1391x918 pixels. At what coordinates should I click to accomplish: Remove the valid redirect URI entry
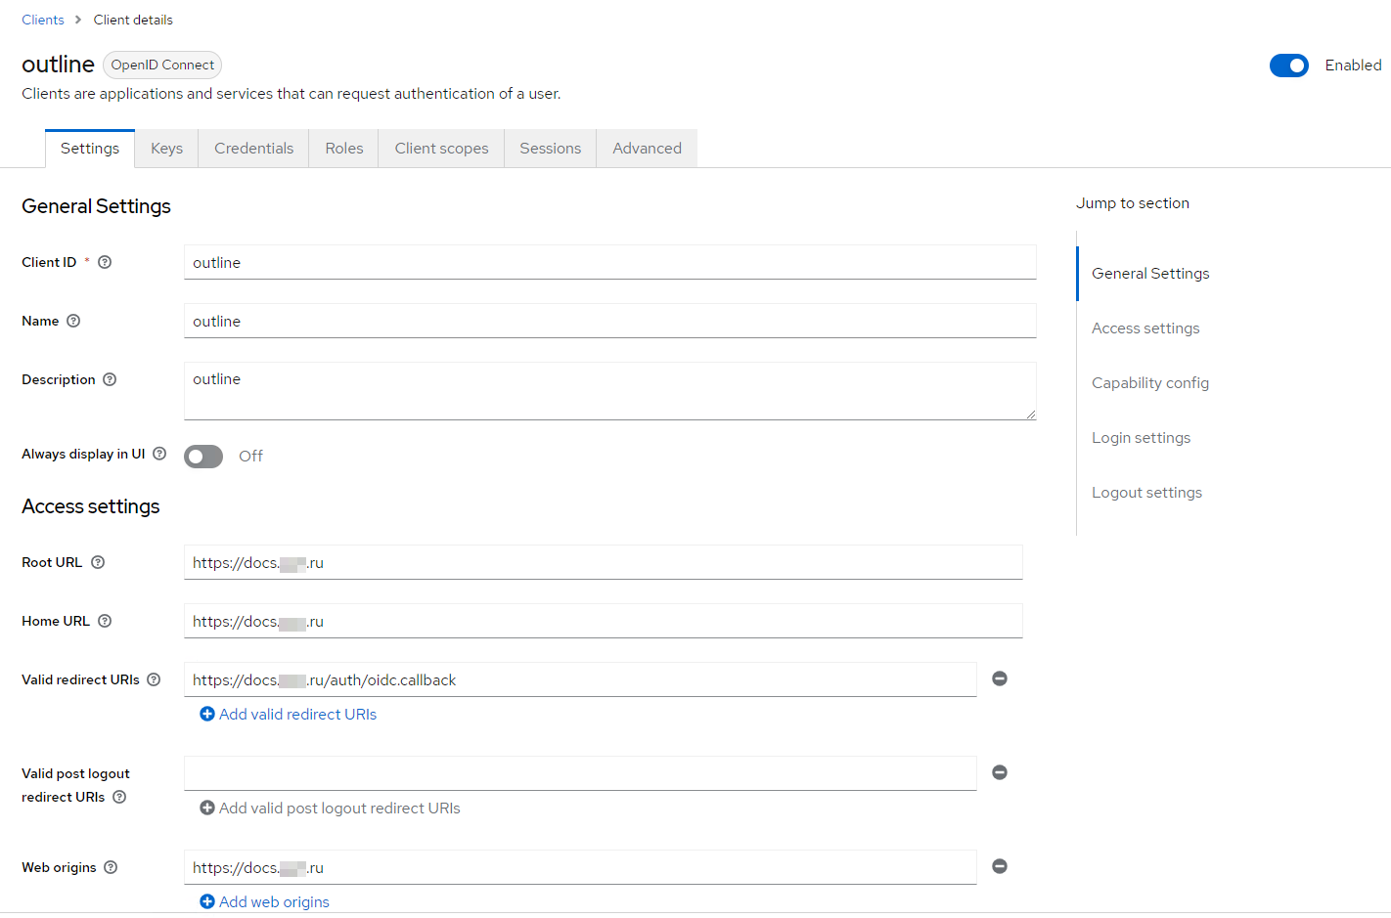coord(1000,678)
